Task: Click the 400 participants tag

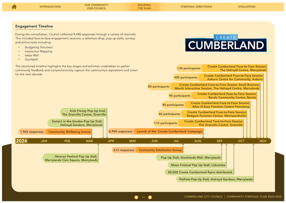Action: (186, 77)
